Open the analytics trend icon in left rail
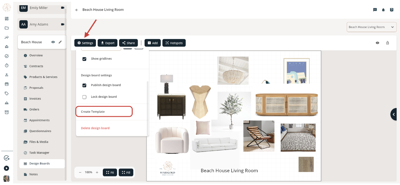400x185 pixels. 7,37
